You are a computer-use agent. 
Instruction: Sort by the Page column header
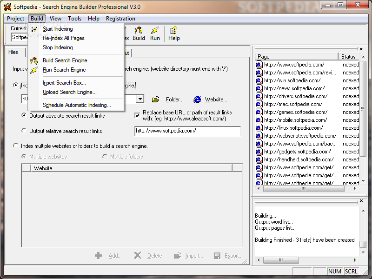click(297, 56)
